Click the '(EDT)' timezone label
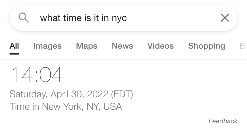Screen dimensions: 247x134 click(x=122, y=94)
